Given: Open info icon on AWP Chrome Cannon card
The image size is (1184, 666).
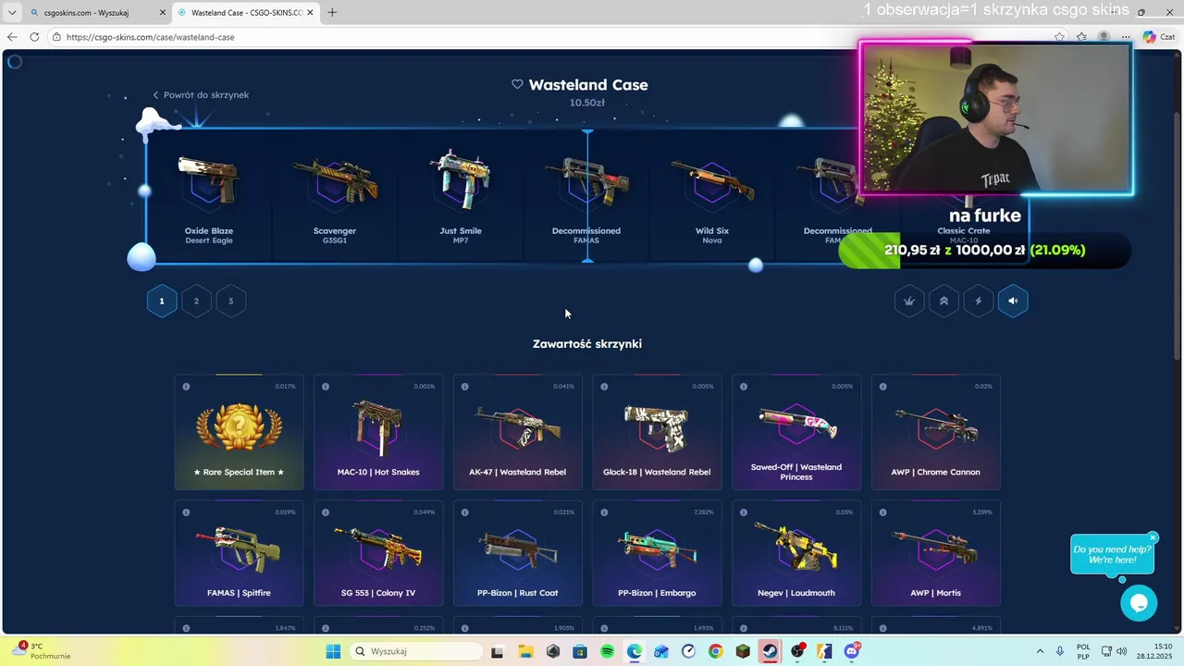Looking at the screenshot, I should 882,387.
